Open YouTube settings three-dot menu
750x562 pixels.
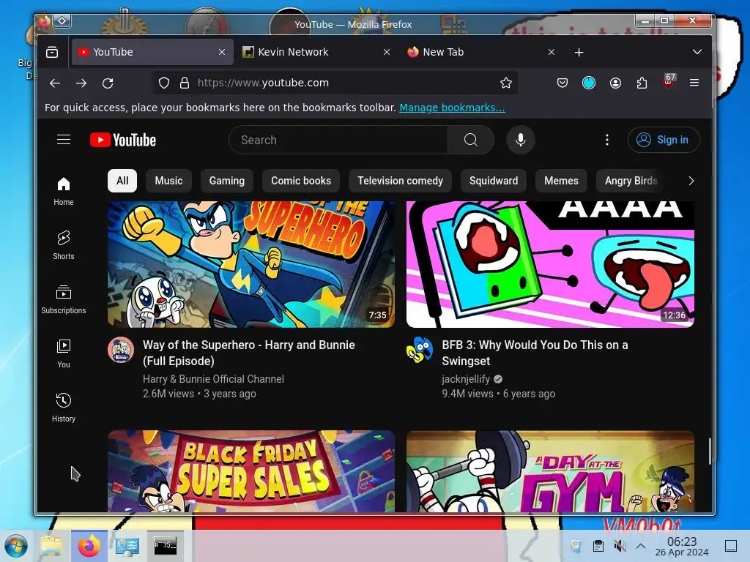607,140
